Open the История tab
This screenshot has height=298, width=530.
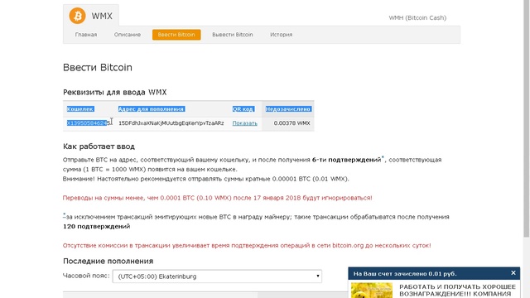tap(282, 35)
